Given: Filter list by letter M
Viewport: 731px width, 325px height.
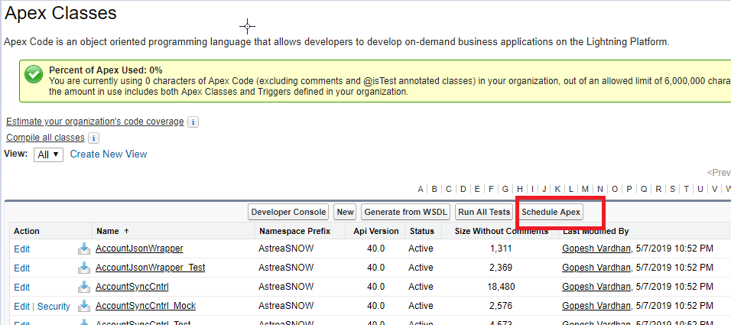Looking at the screenshot, I should [x=585, y=189].
